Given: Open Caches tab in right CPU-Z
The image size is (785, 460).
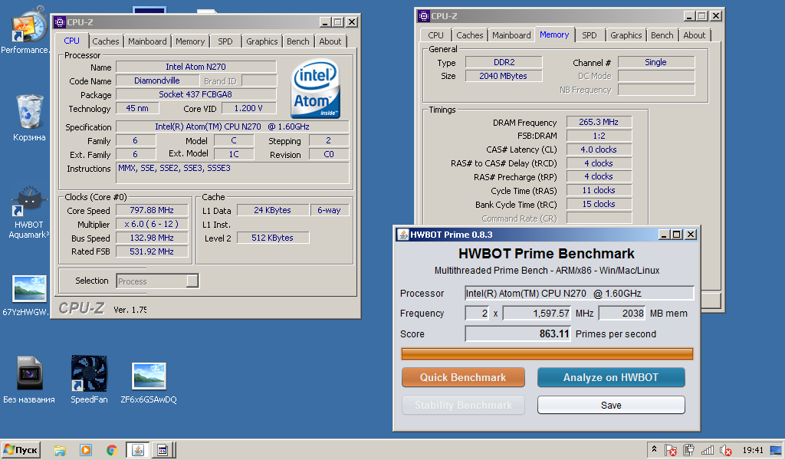Looking at the screenshot, I should [x=470, y=35].
